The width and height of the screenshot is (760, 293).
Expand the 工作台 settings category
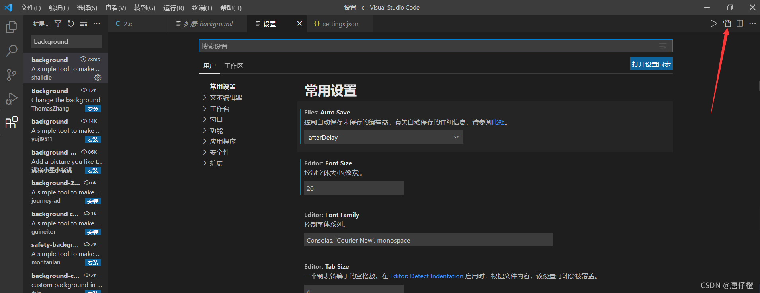[x=216, y=109]
